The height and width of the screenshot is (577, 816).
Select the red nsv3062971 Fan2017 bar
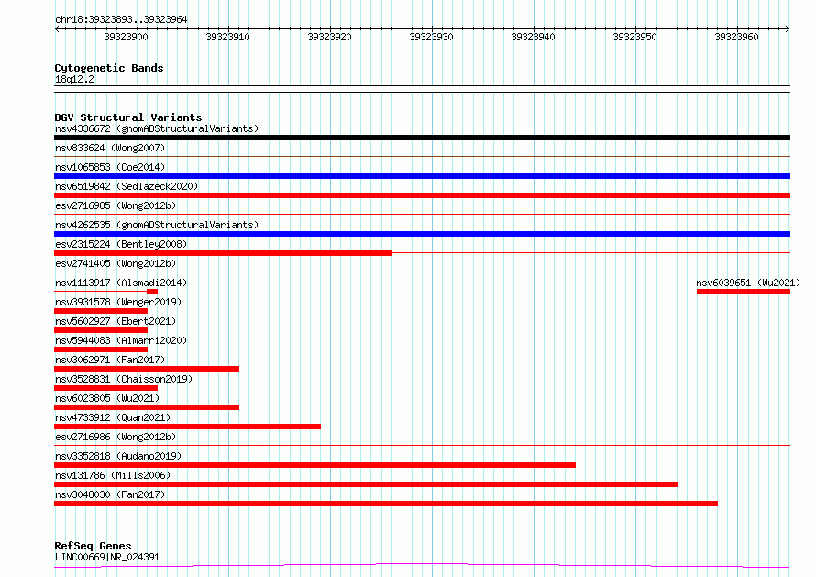pyautogui.click(x=147, y=369)
